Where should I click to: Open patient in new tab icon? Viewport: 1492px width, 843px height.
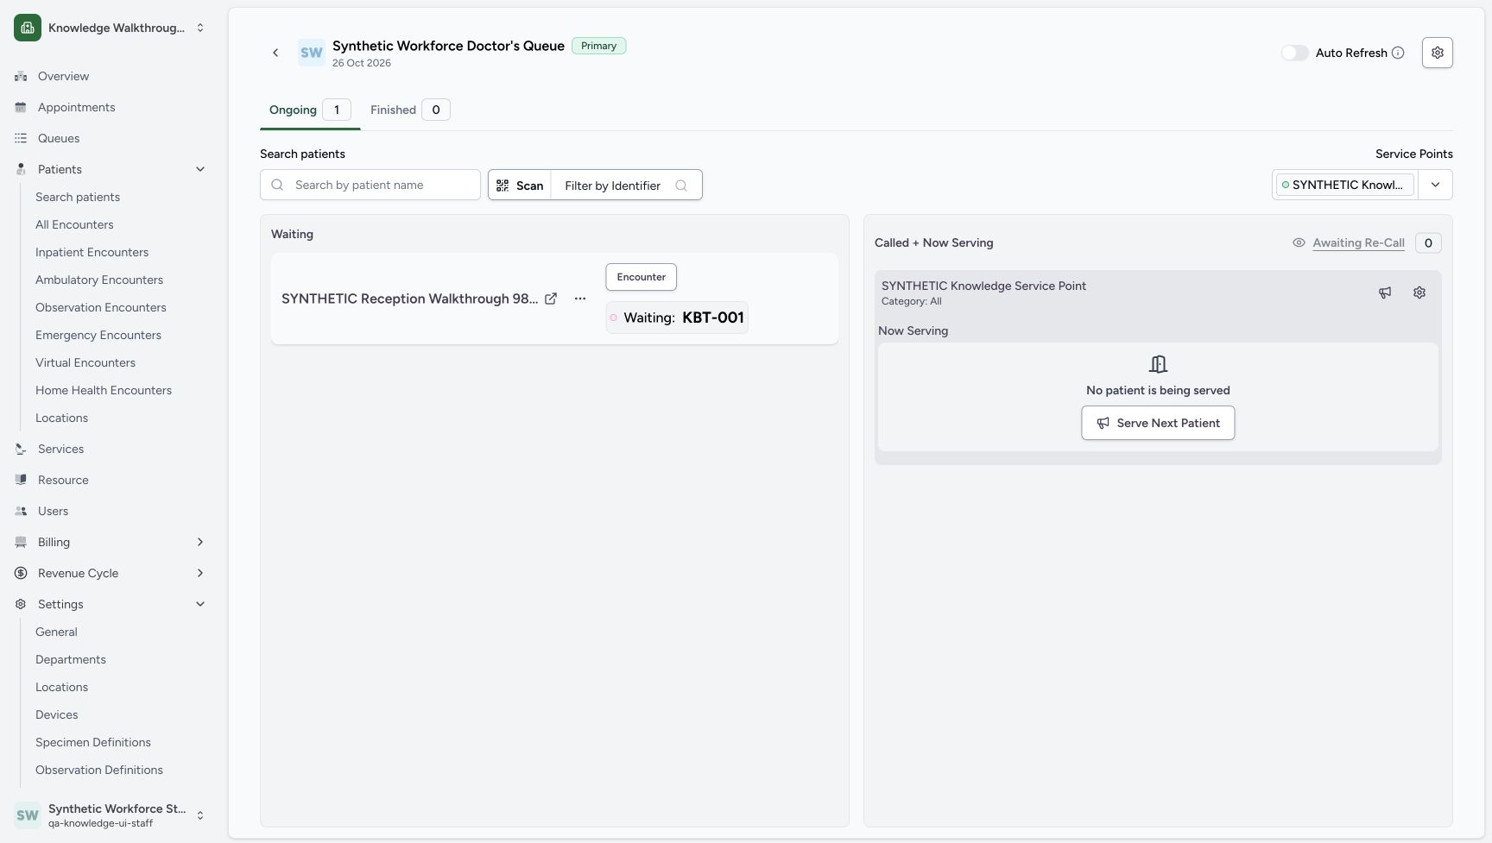[x=551, y=299]
